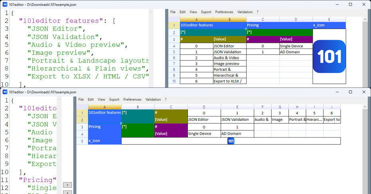The height and width of the screenshot is (194, 371).
Task: Select column header E in top window grid
Action: click(x=329, y=19)
